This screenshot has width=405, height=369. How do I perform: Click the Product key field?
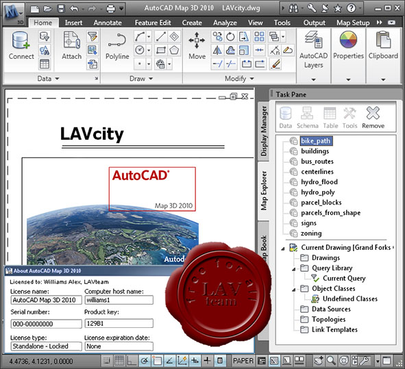[x=119, y=323]
